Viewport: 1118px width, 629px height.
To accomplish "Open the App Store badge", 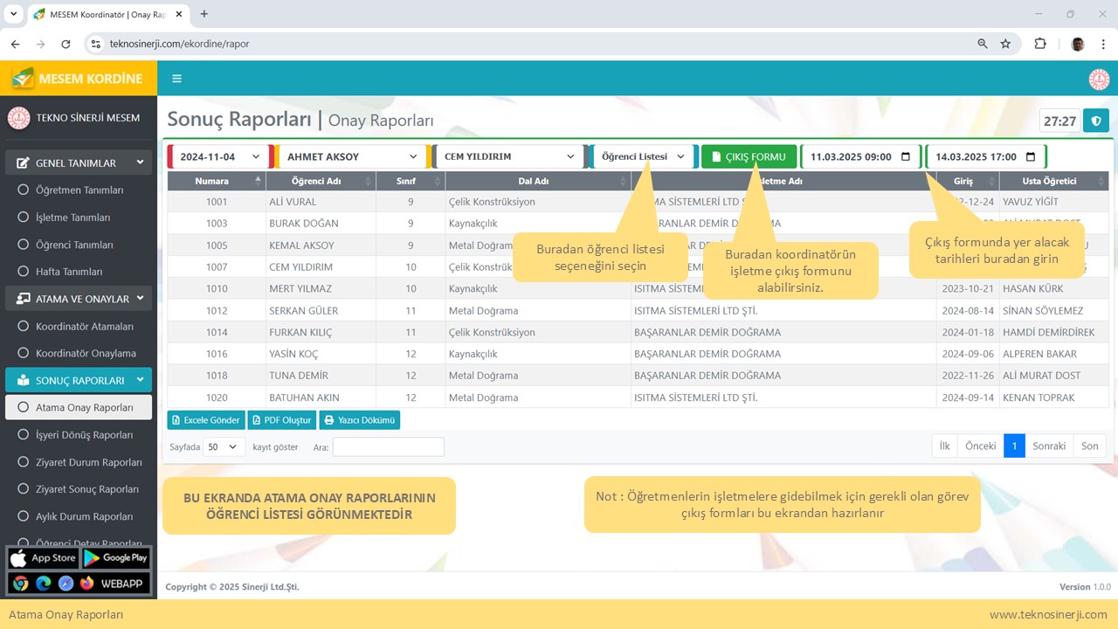I will point(44,558).
